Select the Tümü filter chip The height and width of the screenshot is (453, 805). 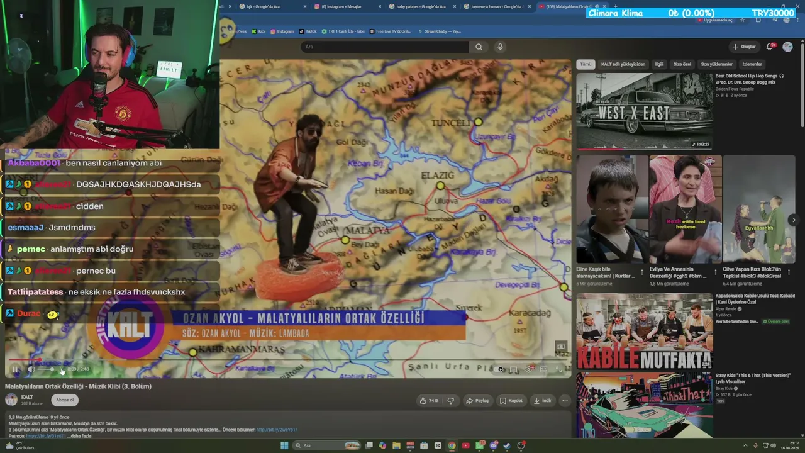[x=586, y=64]
